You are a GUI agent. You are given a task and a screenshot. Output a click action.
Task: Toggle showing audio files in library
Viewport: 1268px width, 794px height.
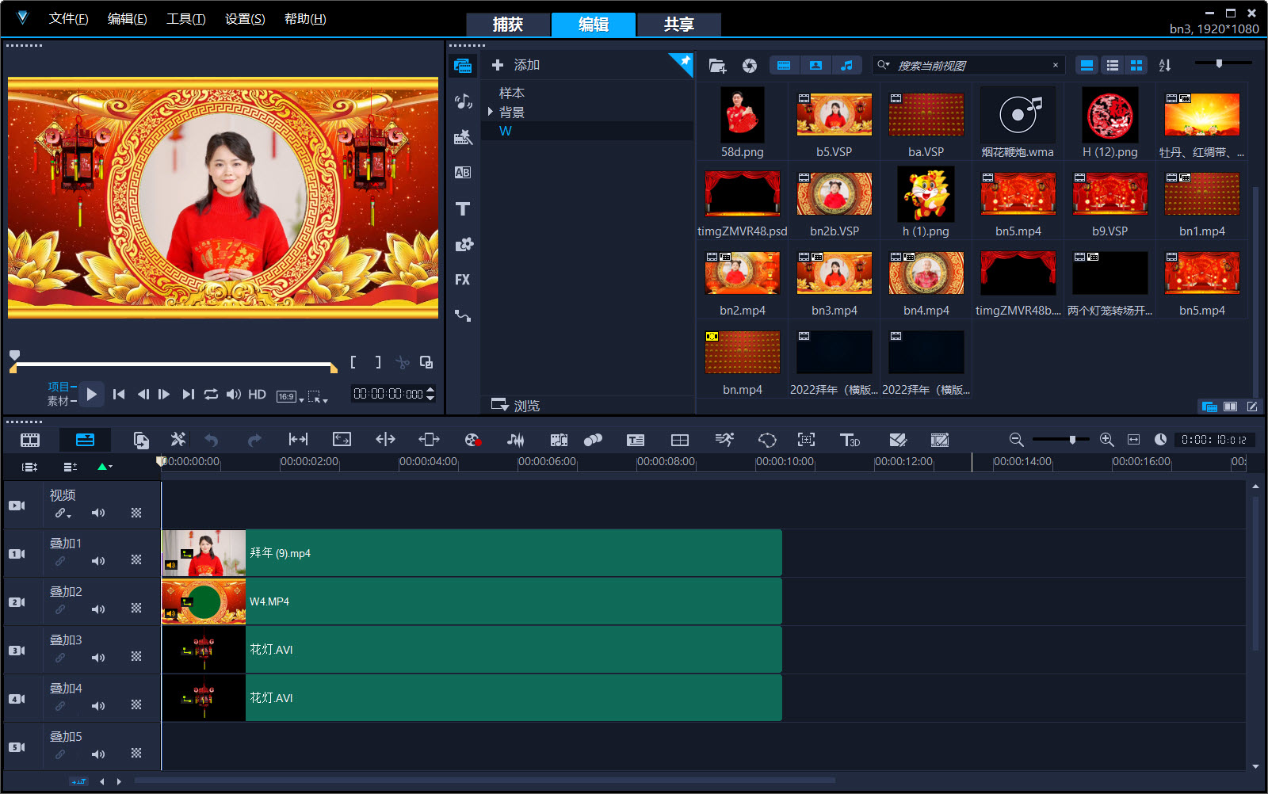846,66
